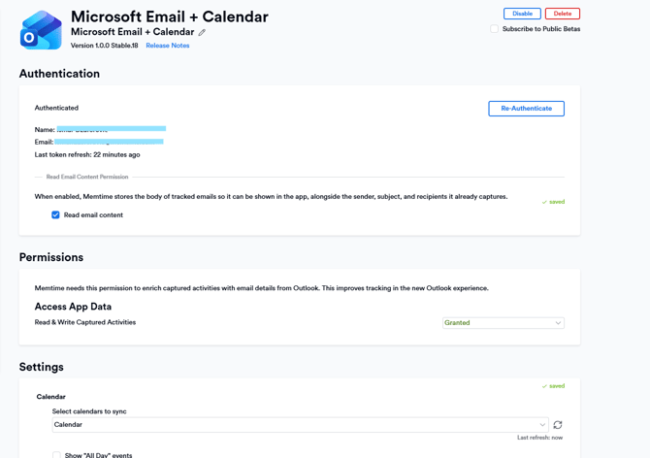Click Read & Write Captured Activities label
650x458 pixels.
point(85,322)
